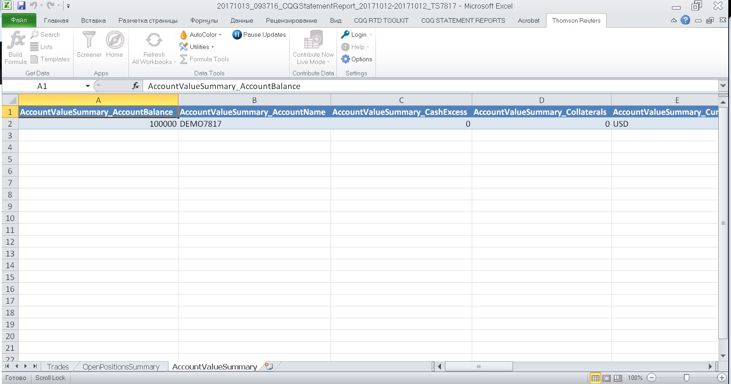
Task: Click horizontal scrollbar thumb
Action: coord(479,366)
